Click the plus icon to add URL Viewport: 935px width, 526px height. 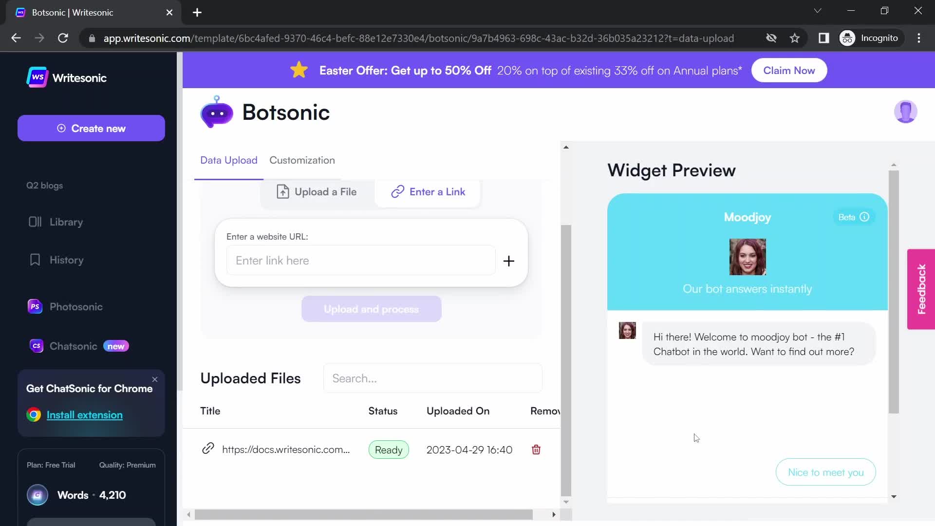[x=508, y=261]
